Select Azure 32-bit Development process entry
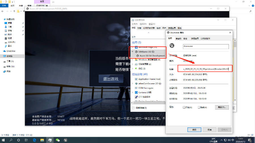Screen dimensions: 255x143 [x=150, y=56]
